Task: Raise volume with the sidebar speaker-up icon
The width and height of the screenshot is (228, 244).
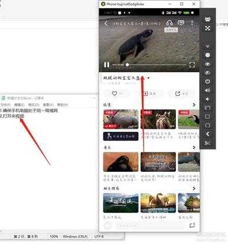Action: [207, 90]
